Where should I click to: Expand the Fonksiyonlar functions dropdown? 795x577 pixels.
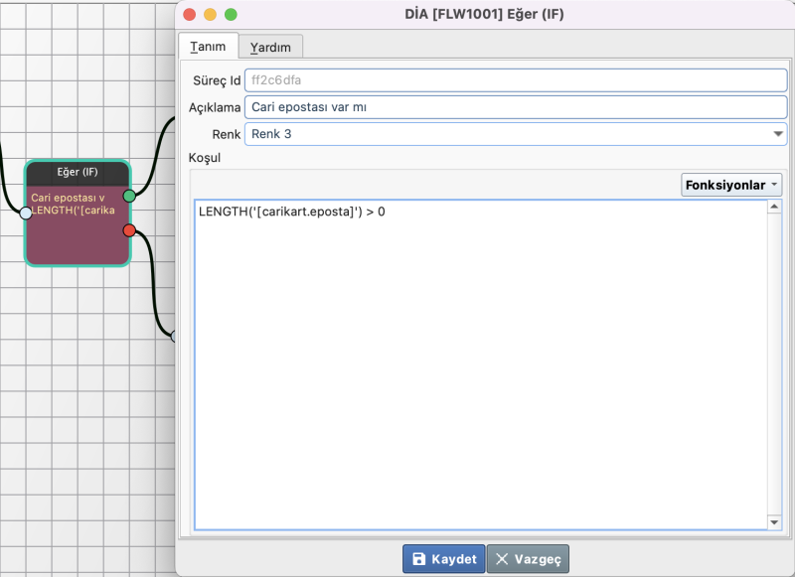point(731,185)
